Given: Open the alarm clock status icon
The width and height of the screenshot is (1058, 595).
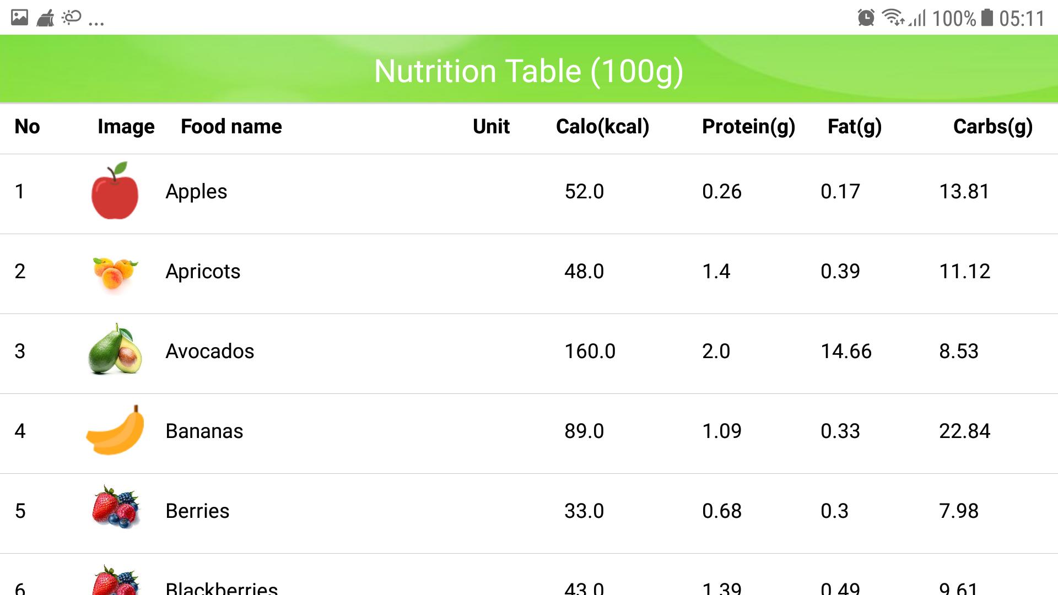Looking at the screenshot, I should 866,18.
